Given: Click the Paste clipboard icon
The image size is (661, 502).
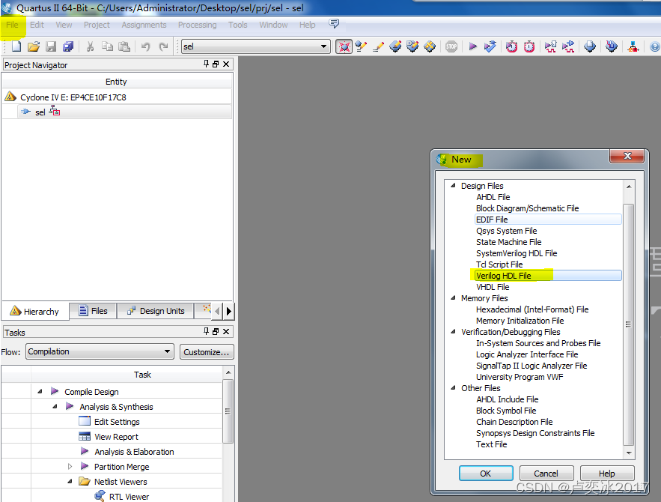Looking at the screenshot, I should (x=124, y=46).
